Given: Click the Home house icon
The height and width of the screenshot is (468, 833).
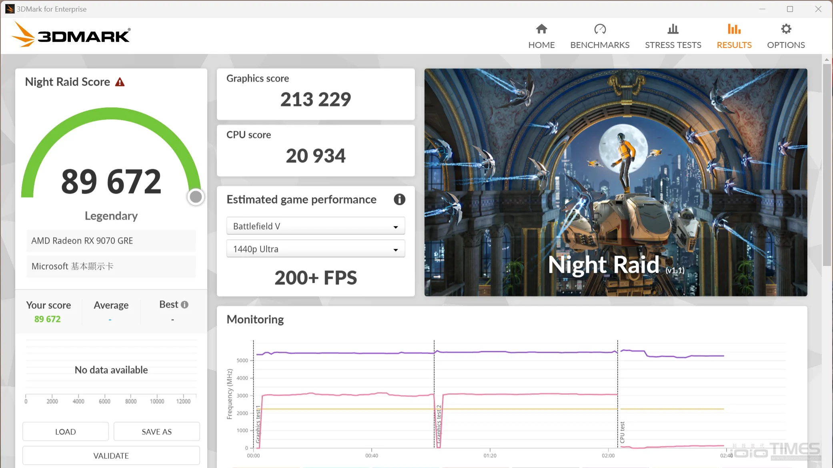Looking at the screenshot, I should [x=541, y=29].
